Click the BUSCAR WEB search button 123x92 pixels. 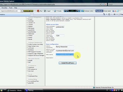pos(28,11)
